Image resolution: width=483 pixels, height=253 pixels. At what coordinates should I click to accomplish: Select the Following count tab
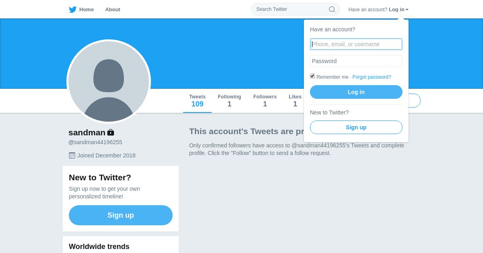229,101
